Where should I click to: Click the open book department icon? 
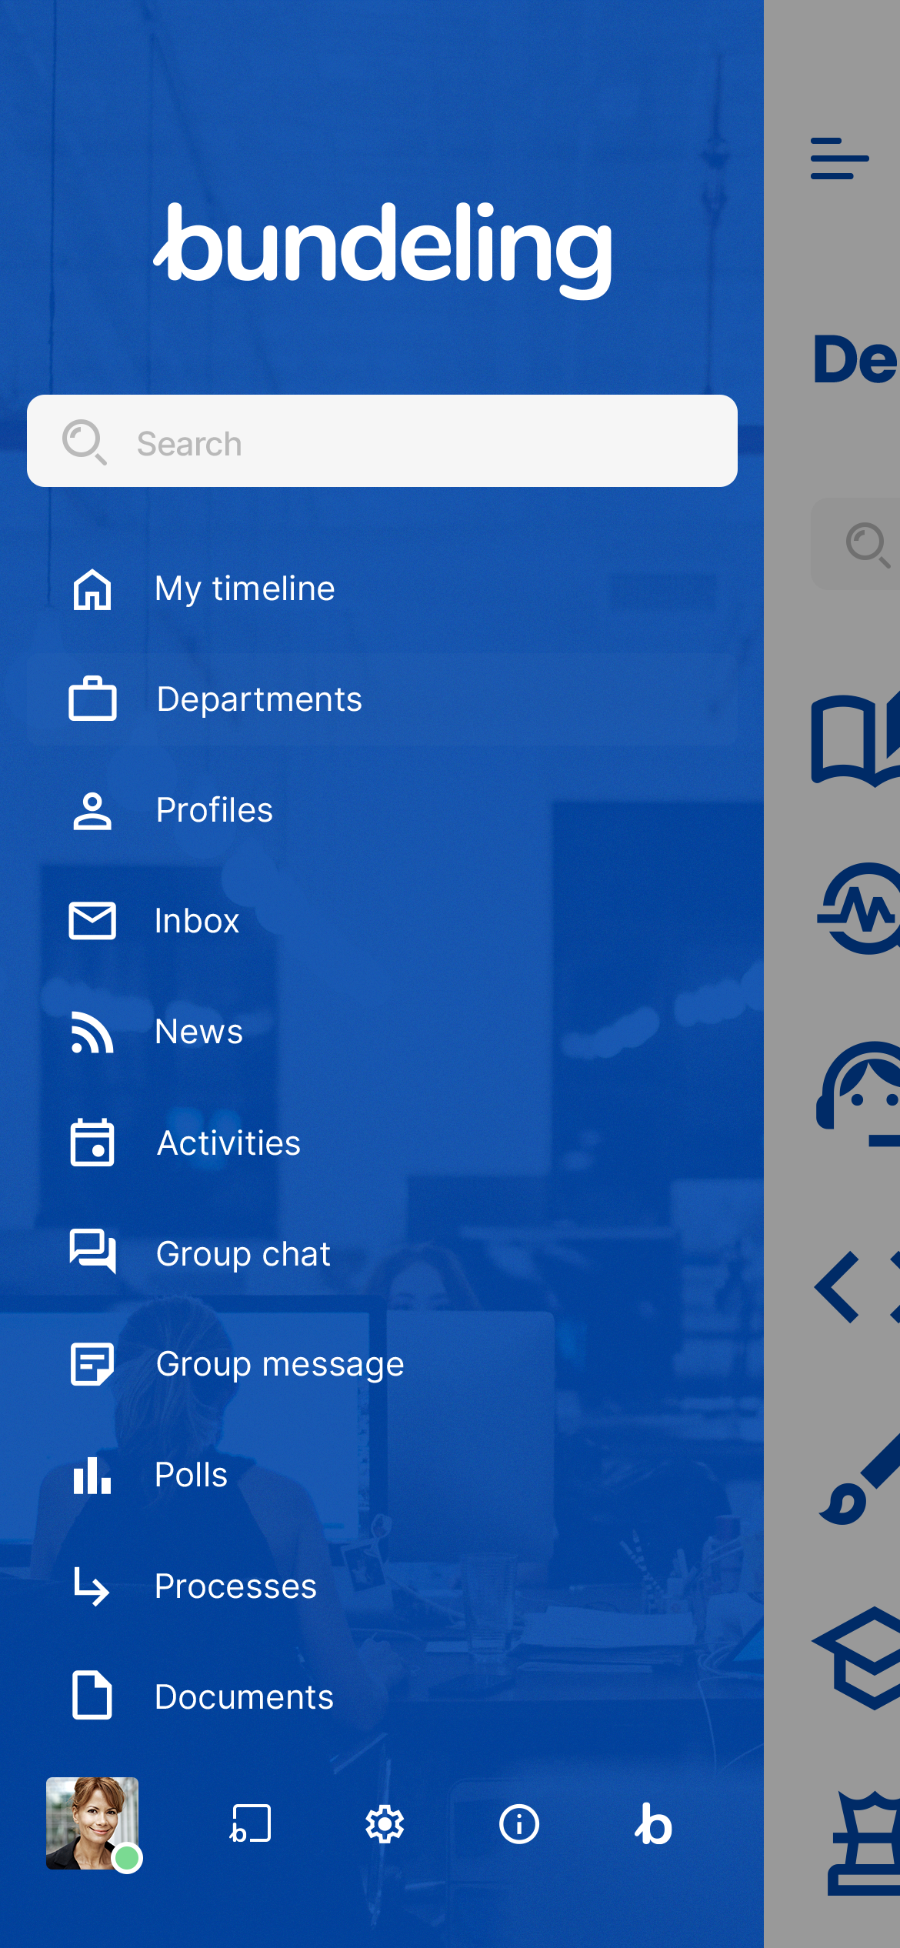[x=855, y=739]
